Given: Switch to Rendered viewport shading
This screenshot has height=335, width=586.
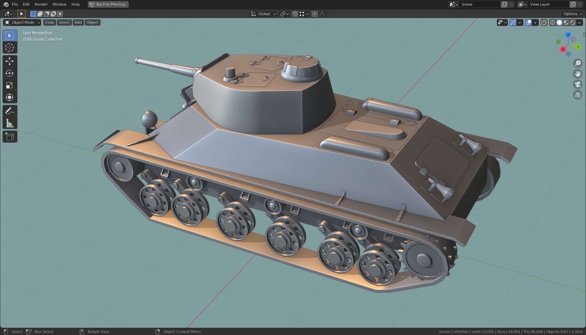Looking at the screenshot, I should [573, 23].
